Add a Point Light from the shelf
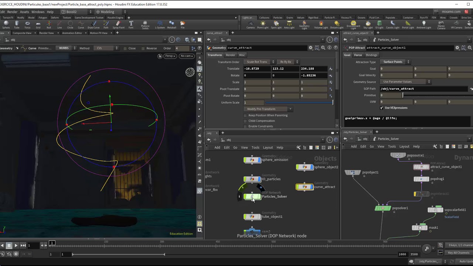The width and height of the screenshot is (473, 266). click(x=263, y=25)
